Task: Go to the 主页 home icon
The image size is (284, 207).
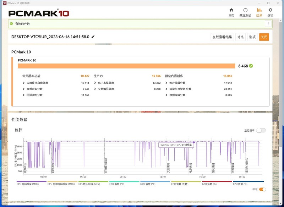Action: click(231, 10)
